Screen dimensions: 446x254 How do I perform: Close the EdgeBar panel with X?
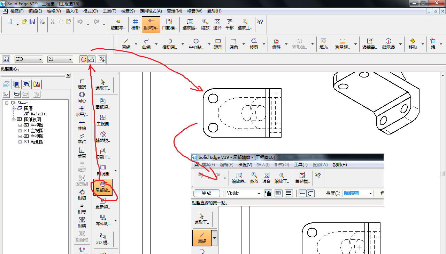(68, 75)
